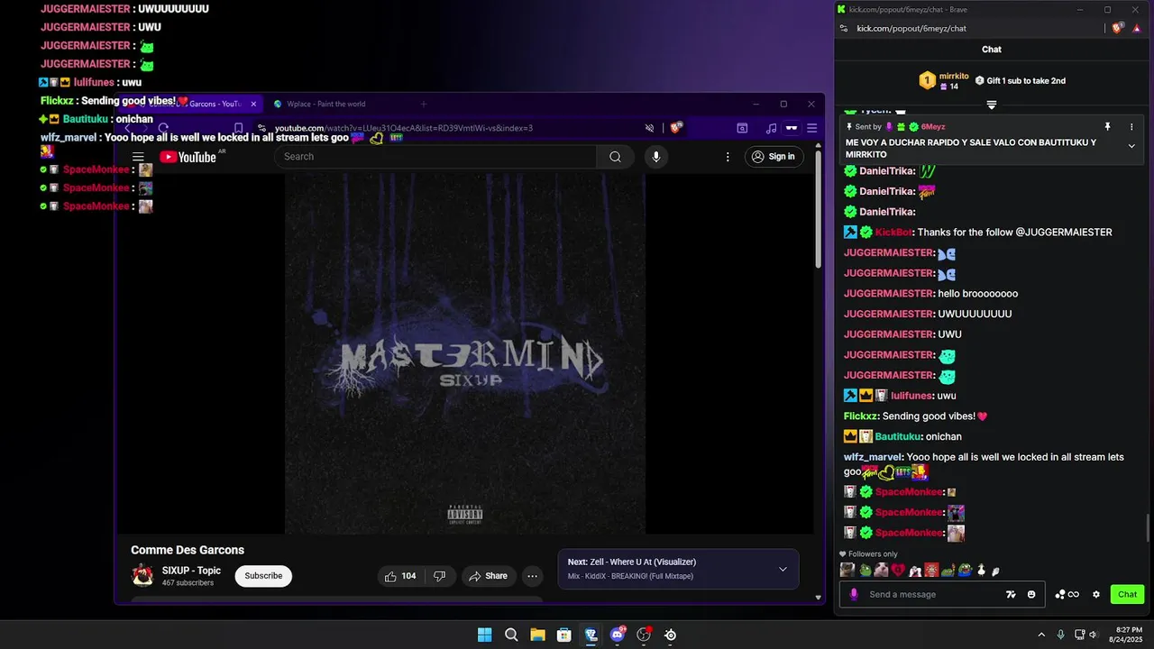Open 7TV emote menu in chat input
1154x649 pixels.
pyautogui.click(x=1011, y=594)
